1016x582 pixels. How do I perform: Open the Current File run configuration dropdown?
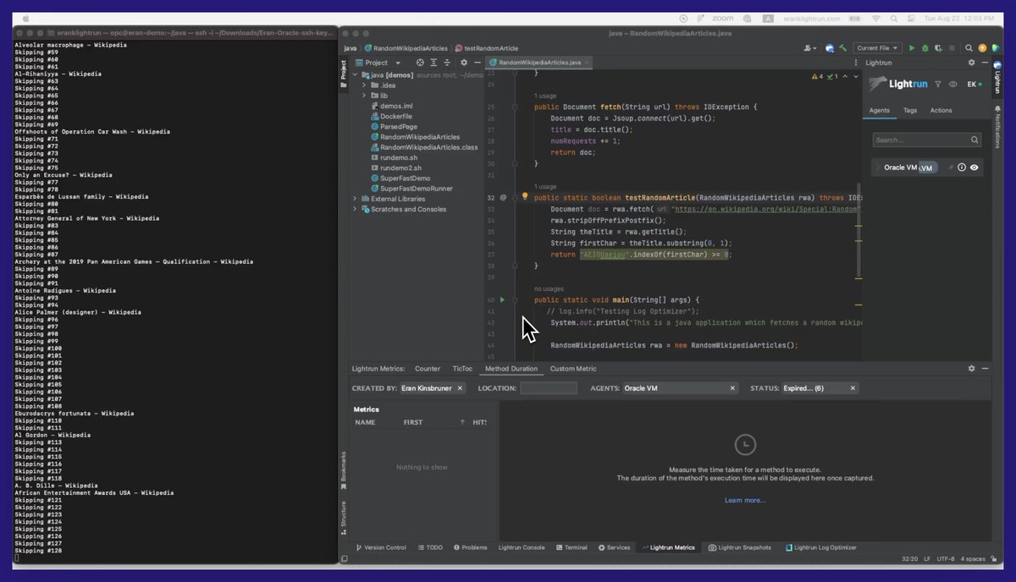coord(877,48)
